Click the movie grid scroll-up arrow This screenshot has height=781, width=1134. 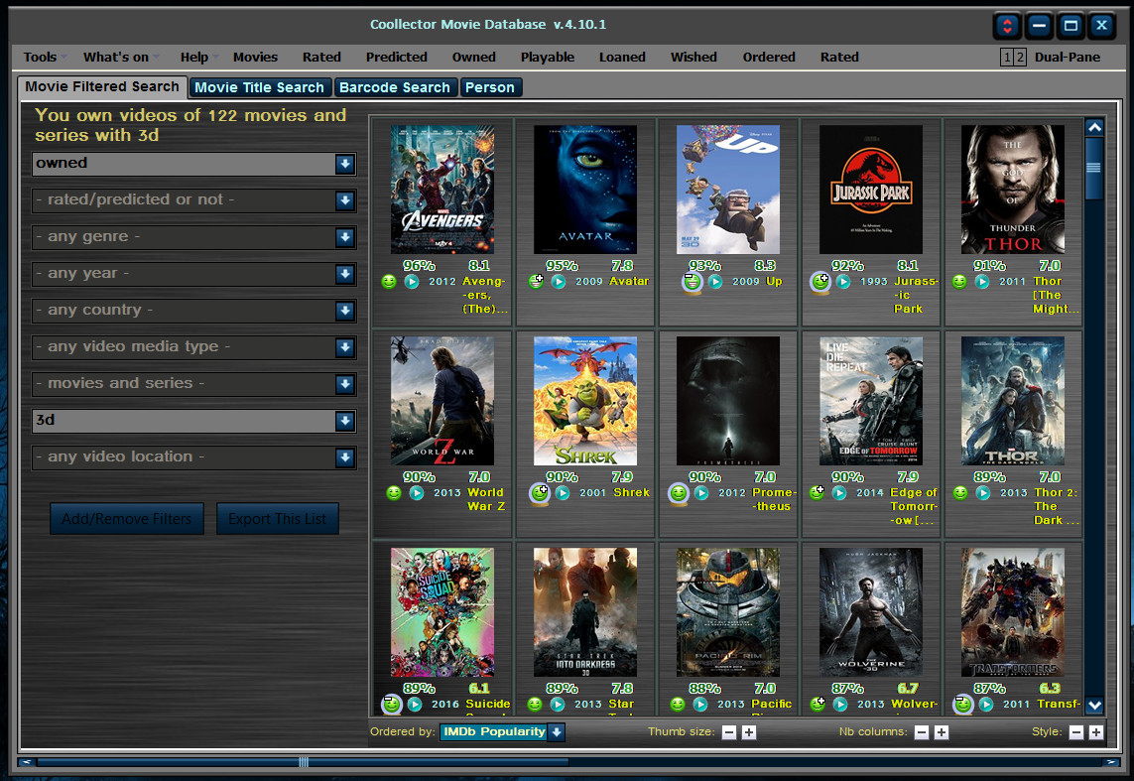coord(1094,127)
